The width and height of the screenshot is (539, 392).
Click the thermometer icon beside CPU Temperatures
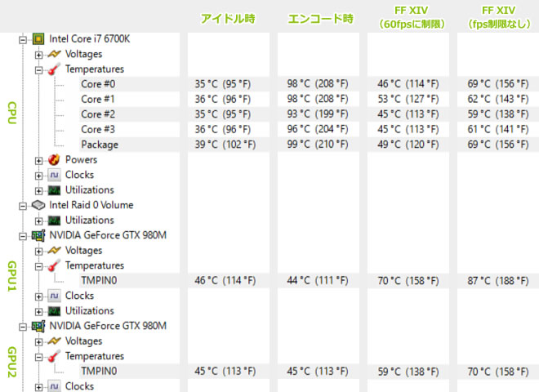[54, 69]
